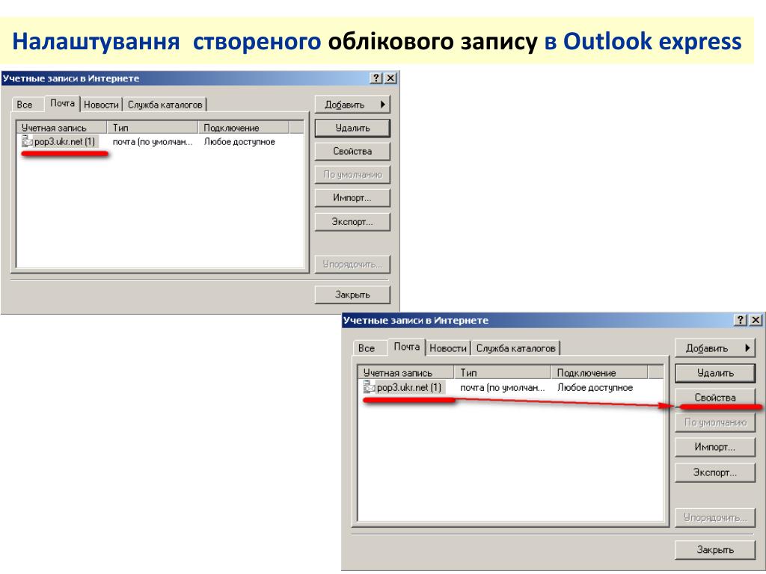The image size is (766, 574).
Task: Select pop3.ukr.net (1) account in upper dialog
Action: (x=64, y=141)
